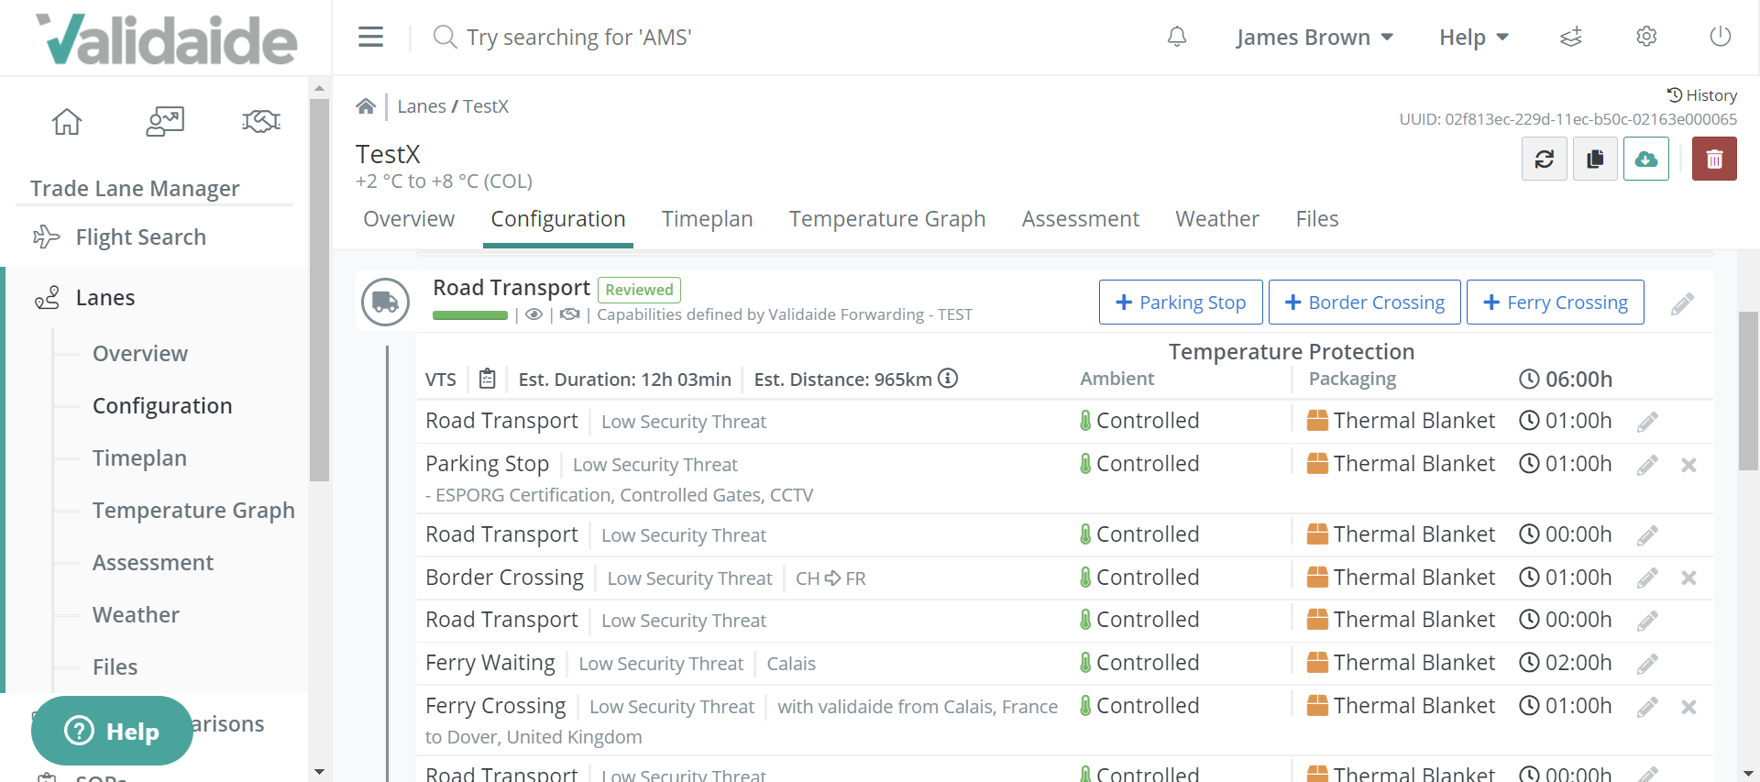Image resolution: width=1760 pixels, height=782 pixels.
Task: Open notifications via the bell icon
Action: (1177, 37)
